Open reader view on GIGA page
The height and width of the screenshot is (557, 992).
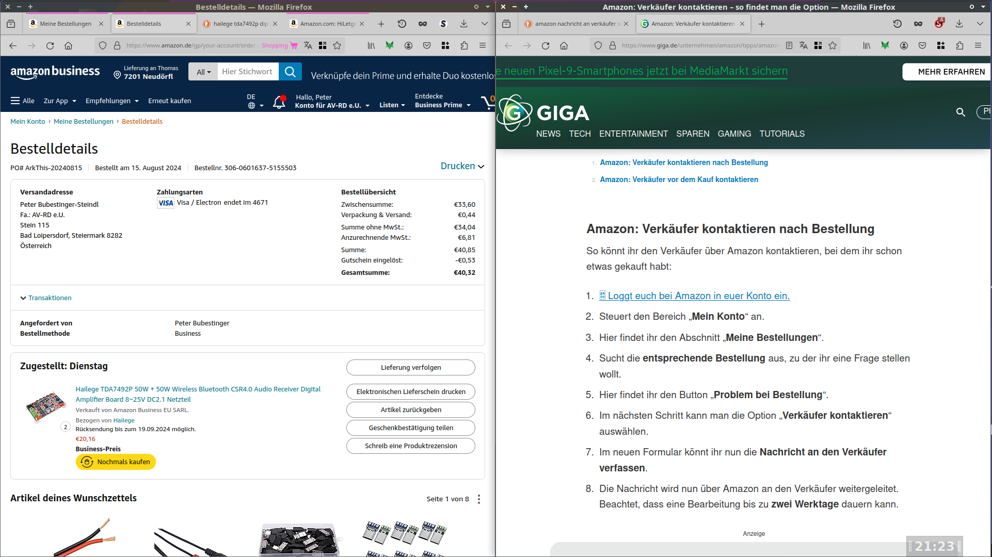(x=789, y=45)
